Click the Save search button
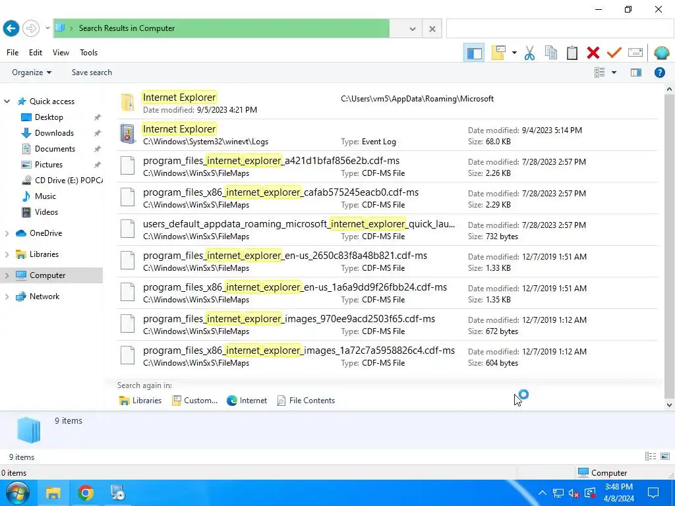The height and width of the screenshot is (506, 675). [92, 72]
